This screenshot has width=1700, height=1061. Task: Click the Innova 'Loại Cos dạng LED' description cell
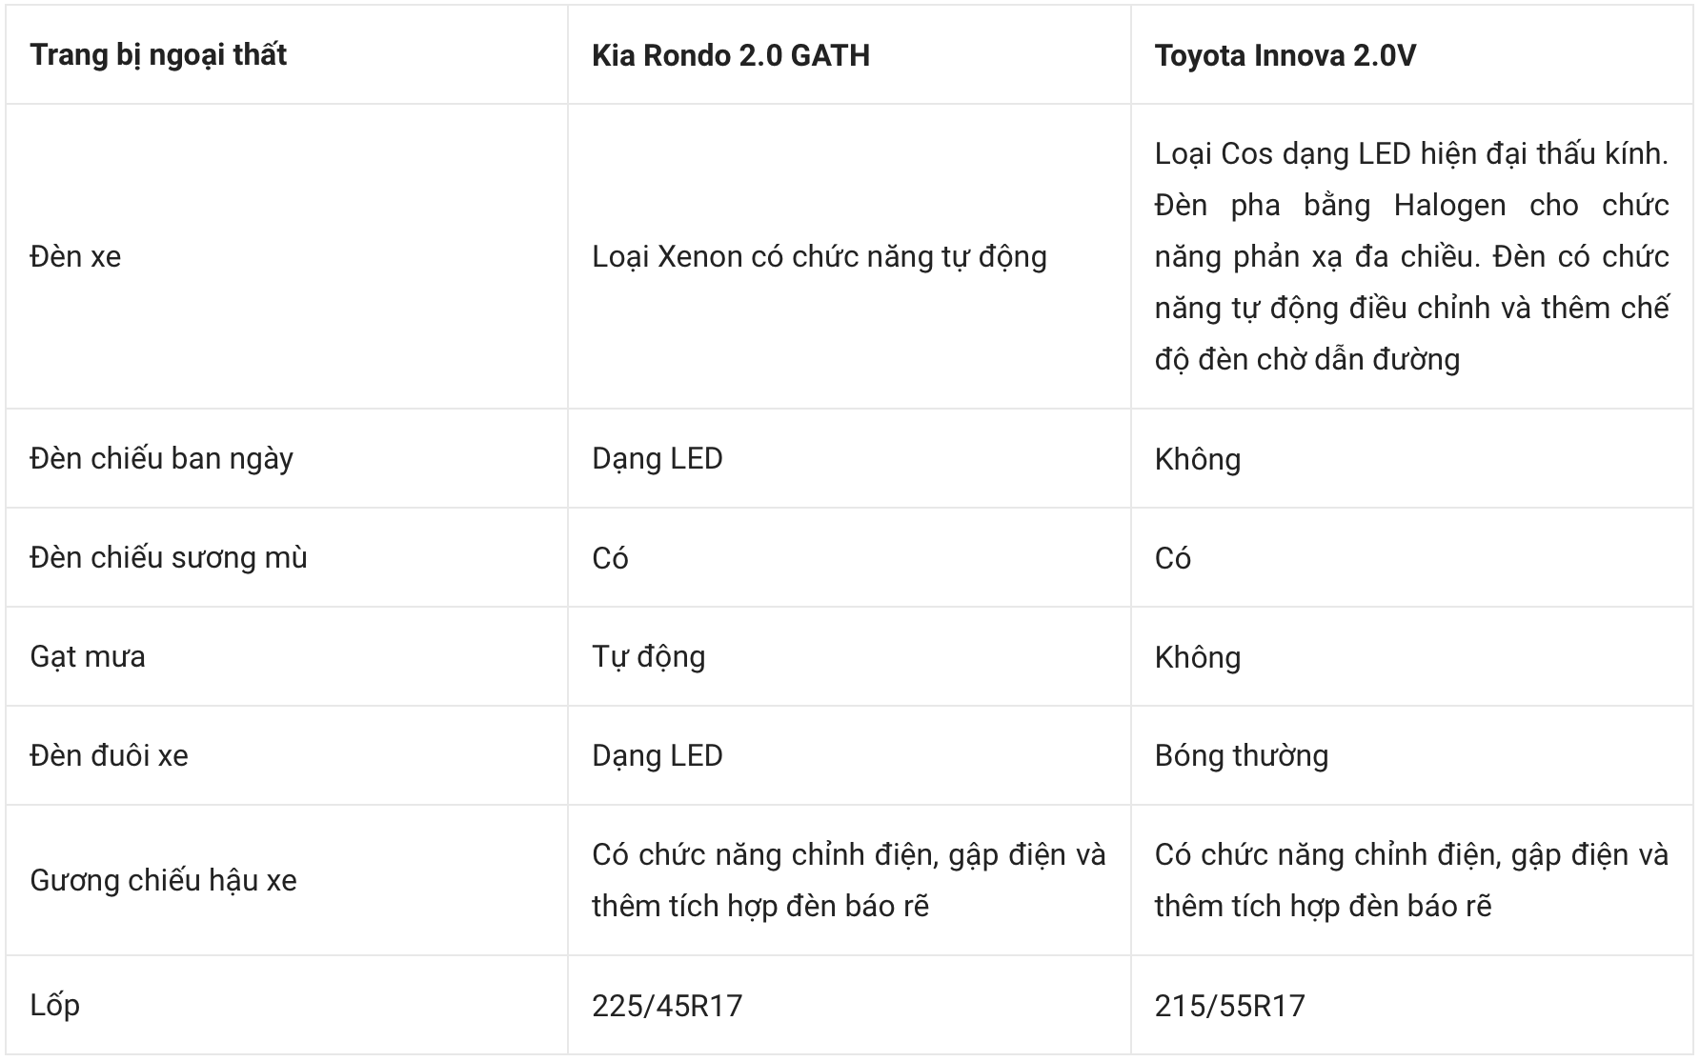pos(1411,256)
